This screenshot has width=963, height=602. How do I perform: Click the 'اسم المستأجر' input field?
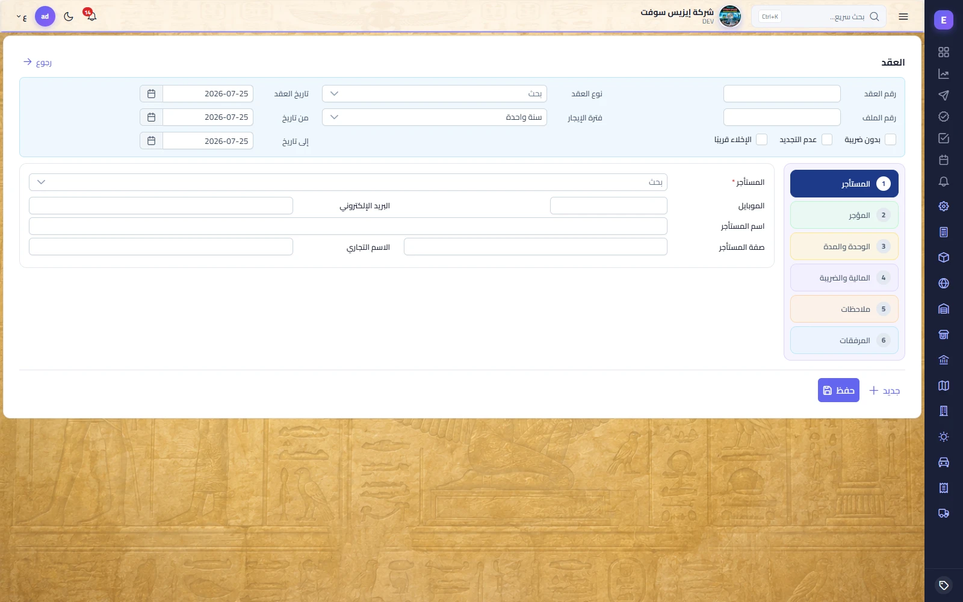coord(348,226)
